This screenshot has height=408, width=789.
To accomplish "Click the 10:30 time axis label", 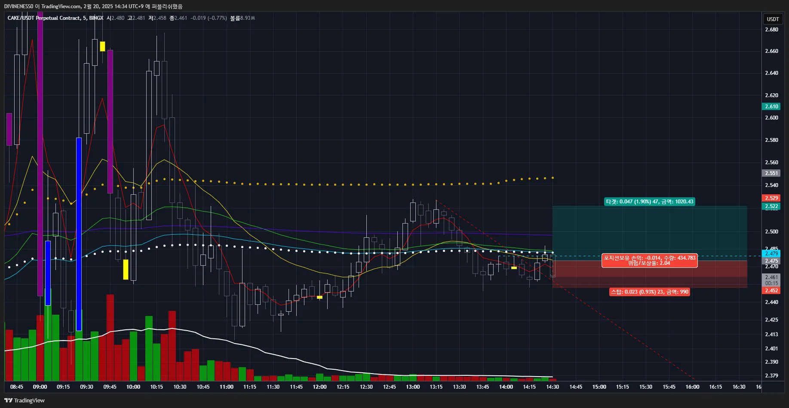I will pos(180,387).
